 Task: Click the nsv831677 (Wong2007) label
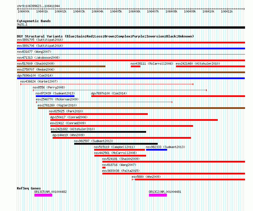[x=34, y=52]
